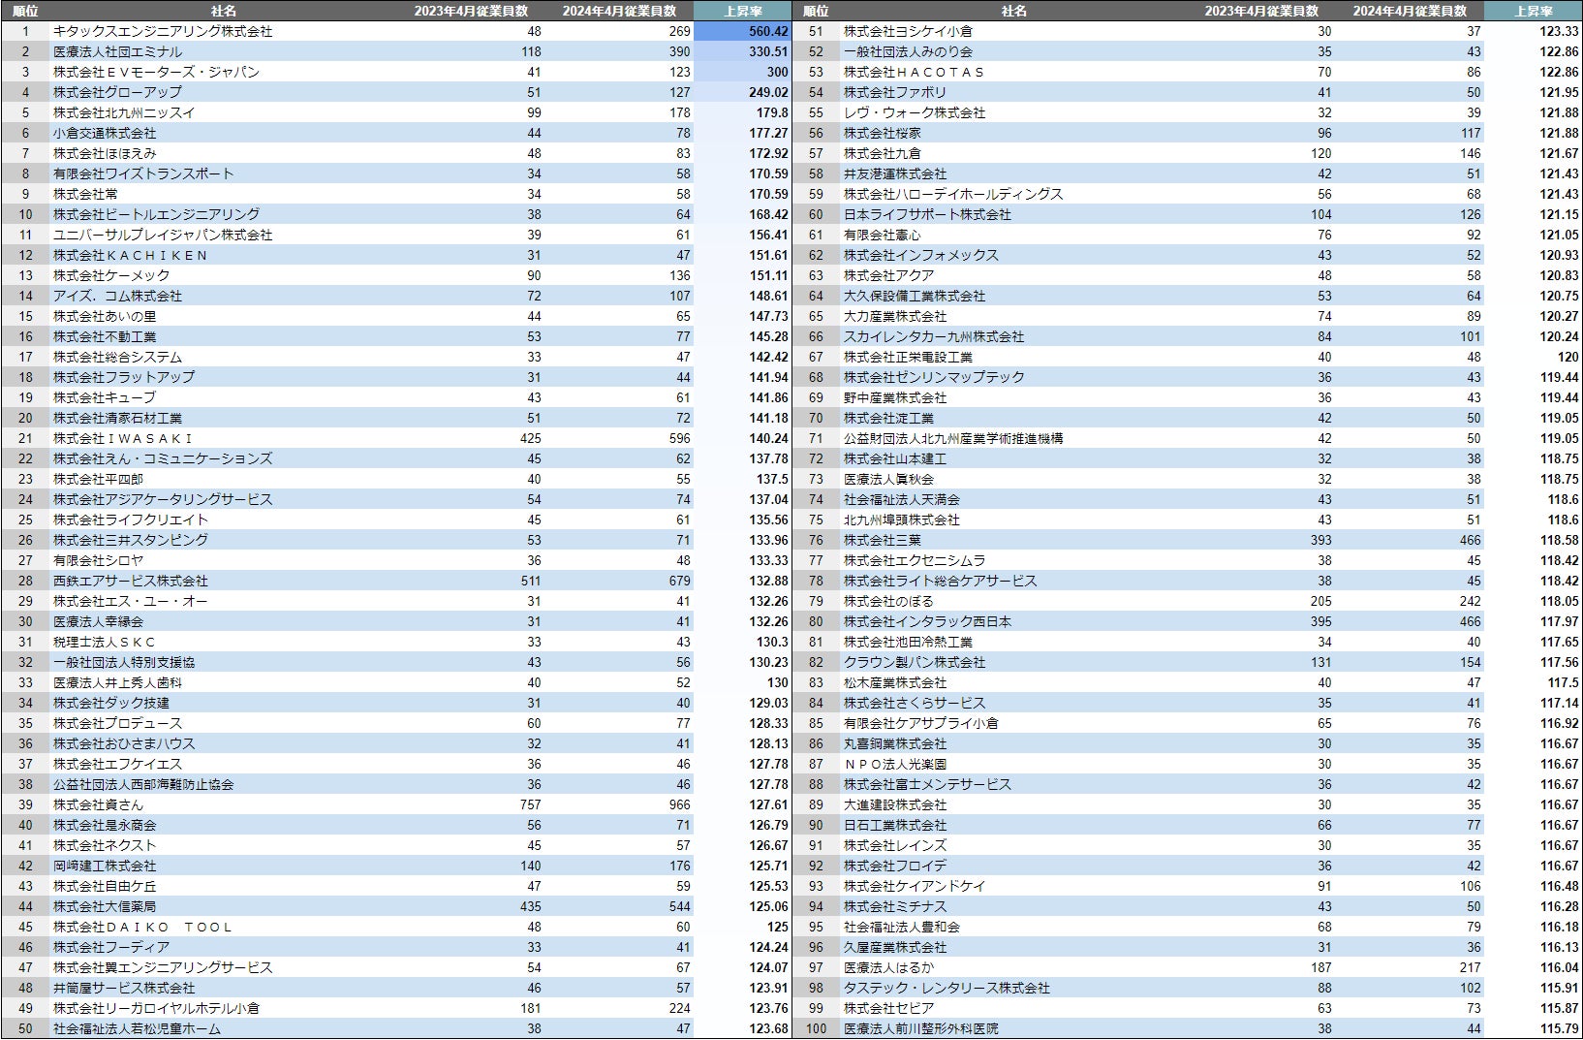Select 株式会社インタラック西日本
The image size is (1583, 1040).
point(927,621)
